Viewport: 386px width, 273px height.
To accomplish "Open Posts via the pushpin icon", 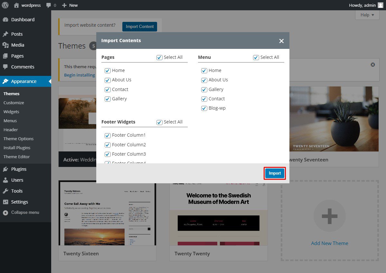I will 5,34.
